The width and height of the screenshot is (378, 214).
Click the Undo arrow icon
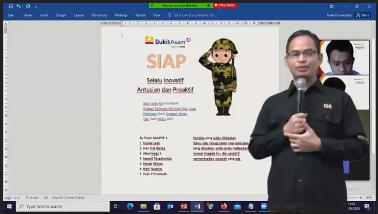[x=18, y=6]
